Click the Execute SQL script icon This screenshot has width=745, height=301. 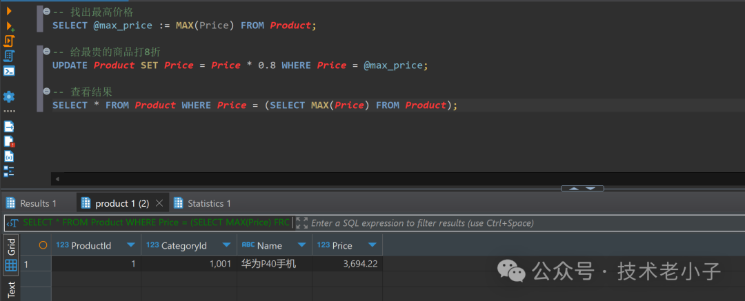pyautogui.click(x=9, y=41)
